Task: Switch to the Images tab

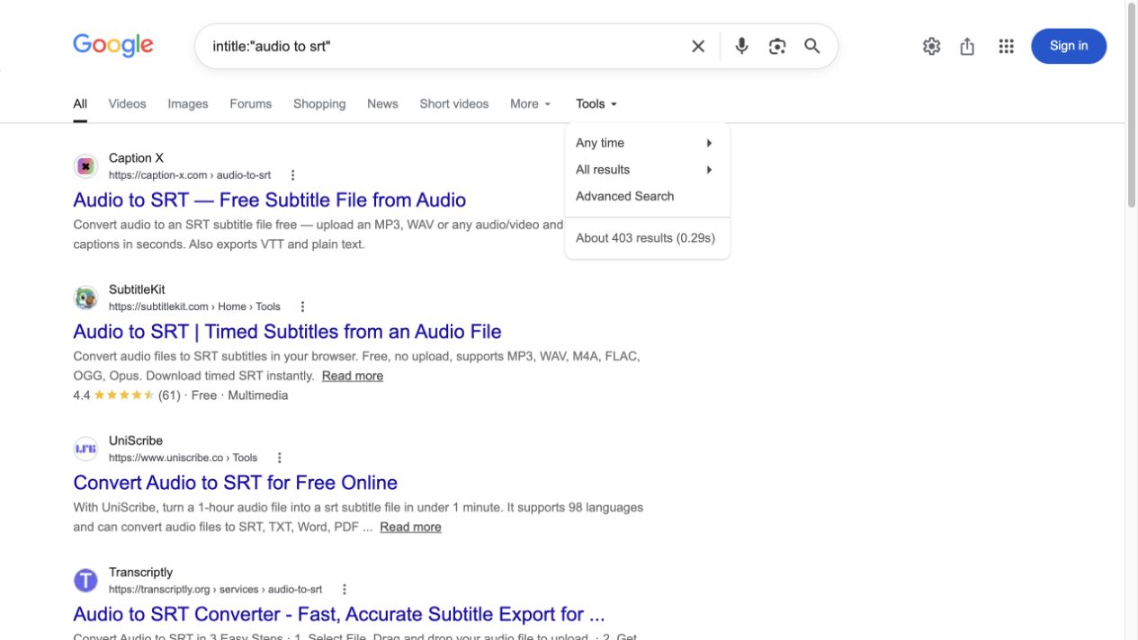Action: coord(188,103)
